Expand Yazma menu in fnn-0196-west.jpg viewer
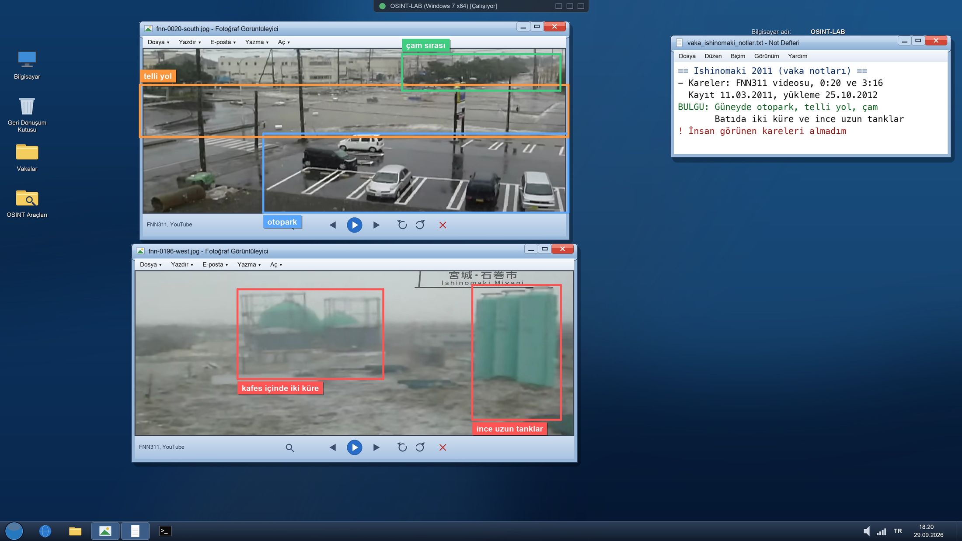962x541 pixels. tap(249, 264)
